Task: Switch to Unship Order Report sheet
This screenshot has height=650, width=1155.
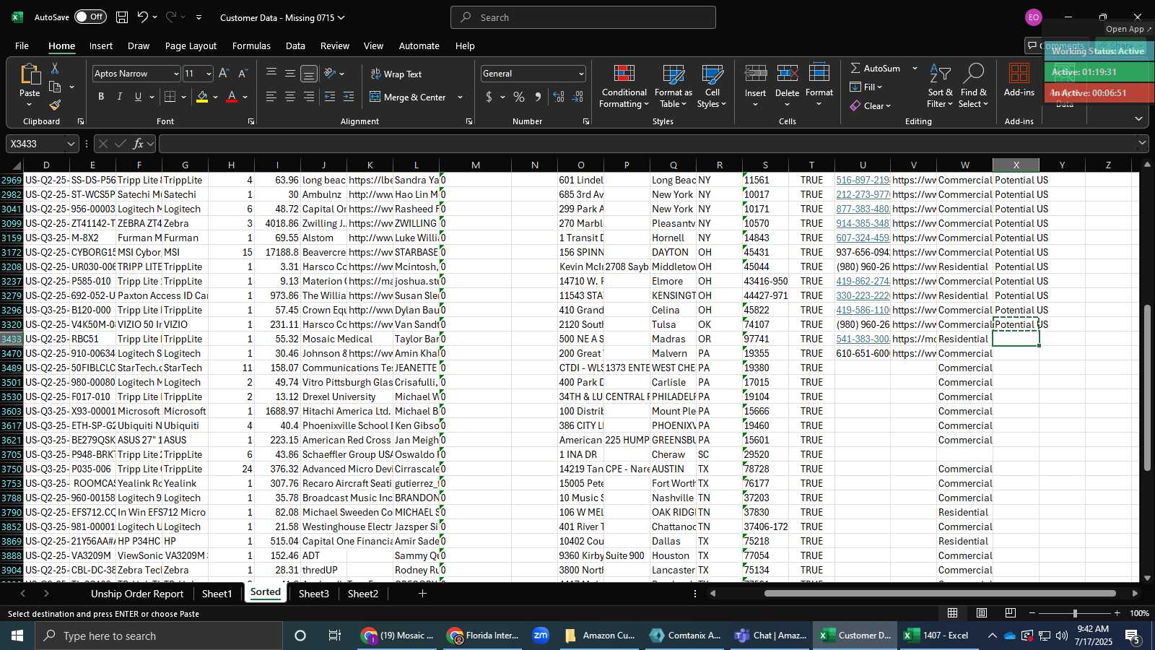Action: (137, 594)
